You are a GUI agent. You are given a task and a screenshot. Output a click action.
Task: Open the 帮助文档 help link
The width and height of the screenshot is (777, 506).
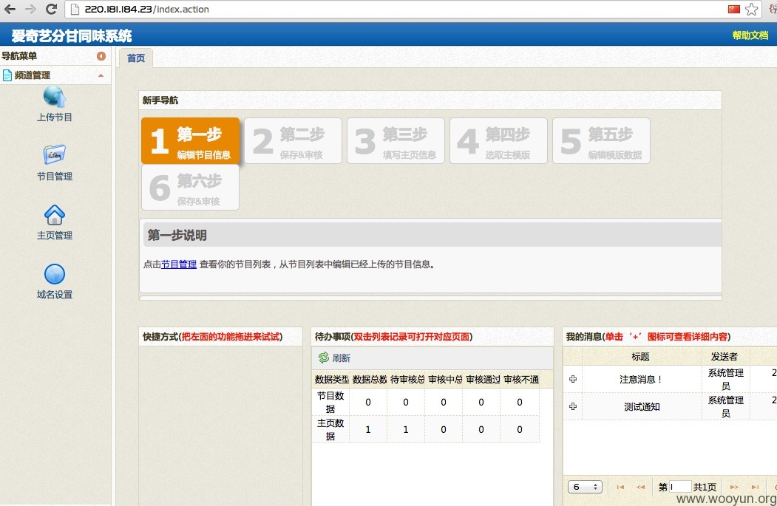(x=750, y=35)
